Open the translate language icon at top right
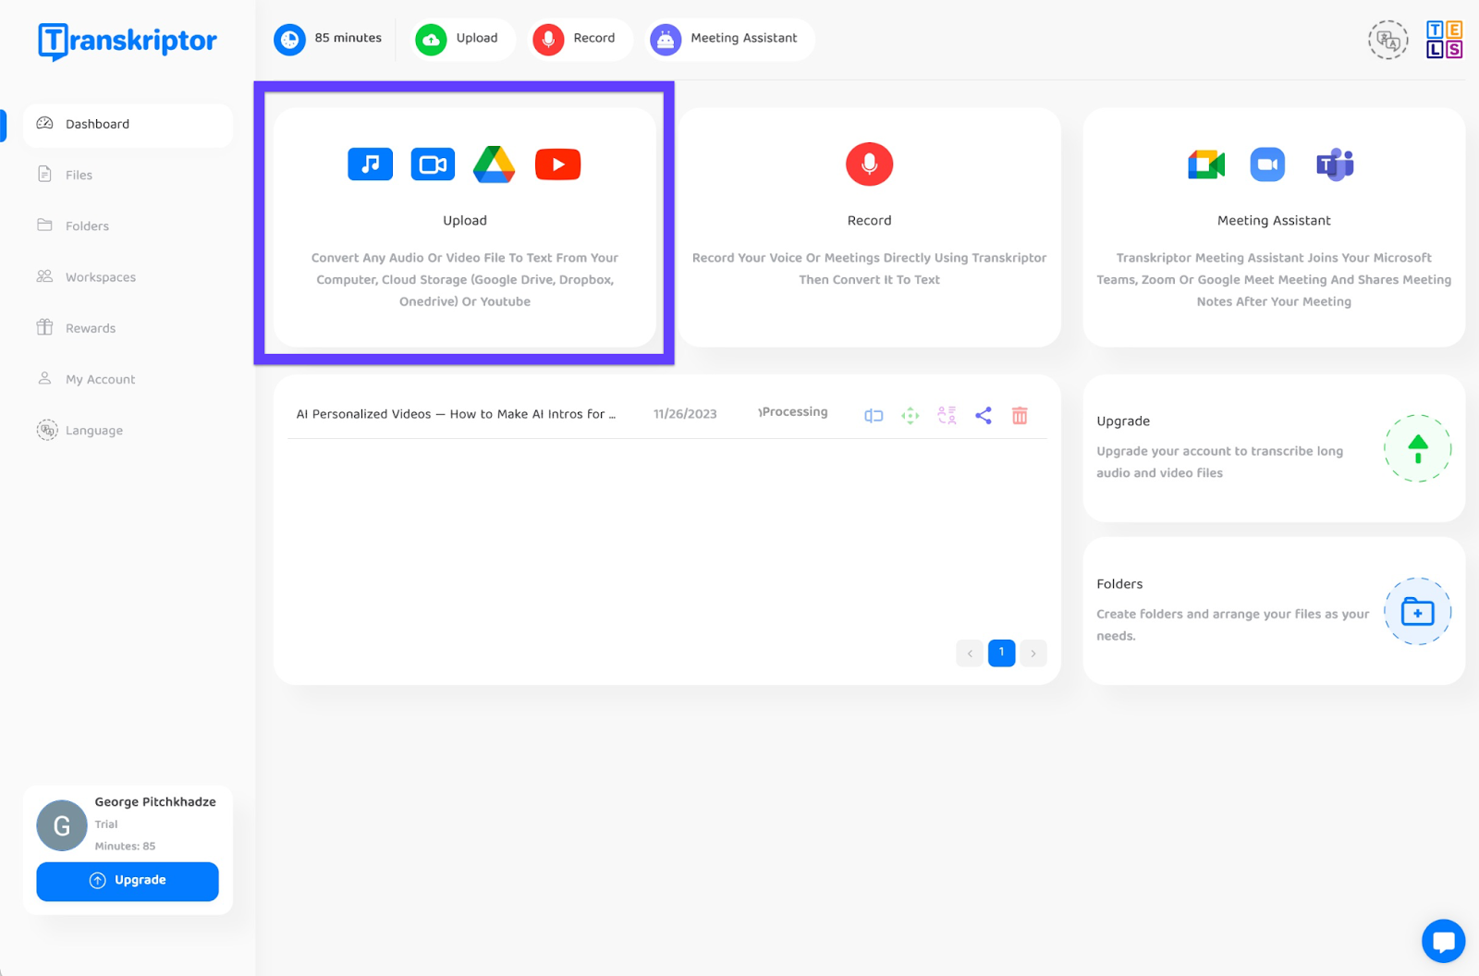 [1387, 40]
